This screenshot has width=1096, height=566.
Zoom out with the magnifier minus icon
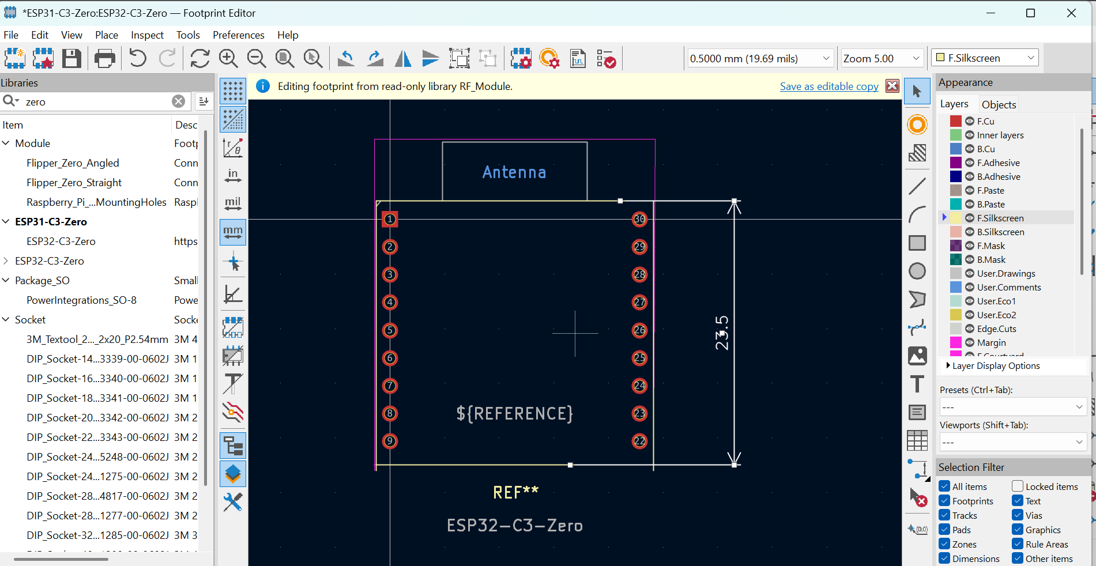pyautogui.click(x=257, y=58)
